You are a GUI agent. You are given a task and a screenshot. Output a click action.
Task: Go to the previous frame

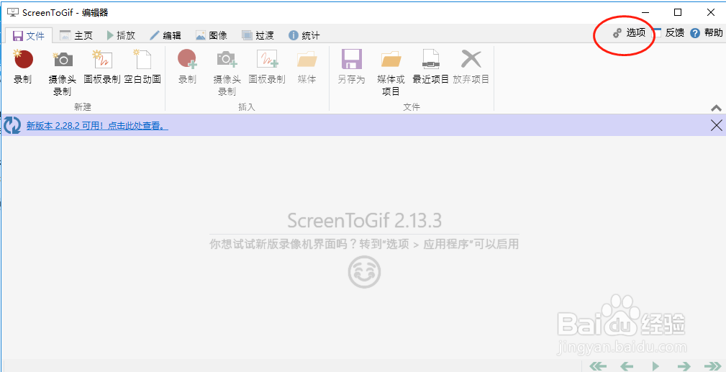click(627, 366)
